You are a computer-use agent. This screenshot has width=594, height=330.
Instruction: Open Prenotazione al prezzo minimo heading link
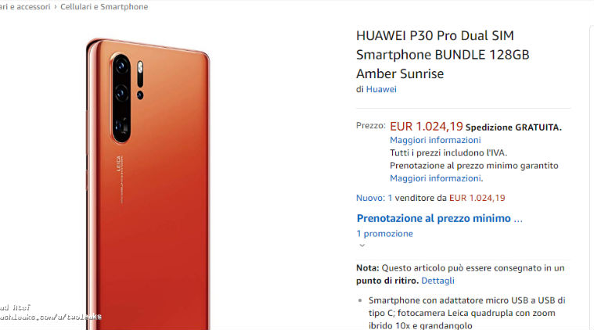coord(440,218)
